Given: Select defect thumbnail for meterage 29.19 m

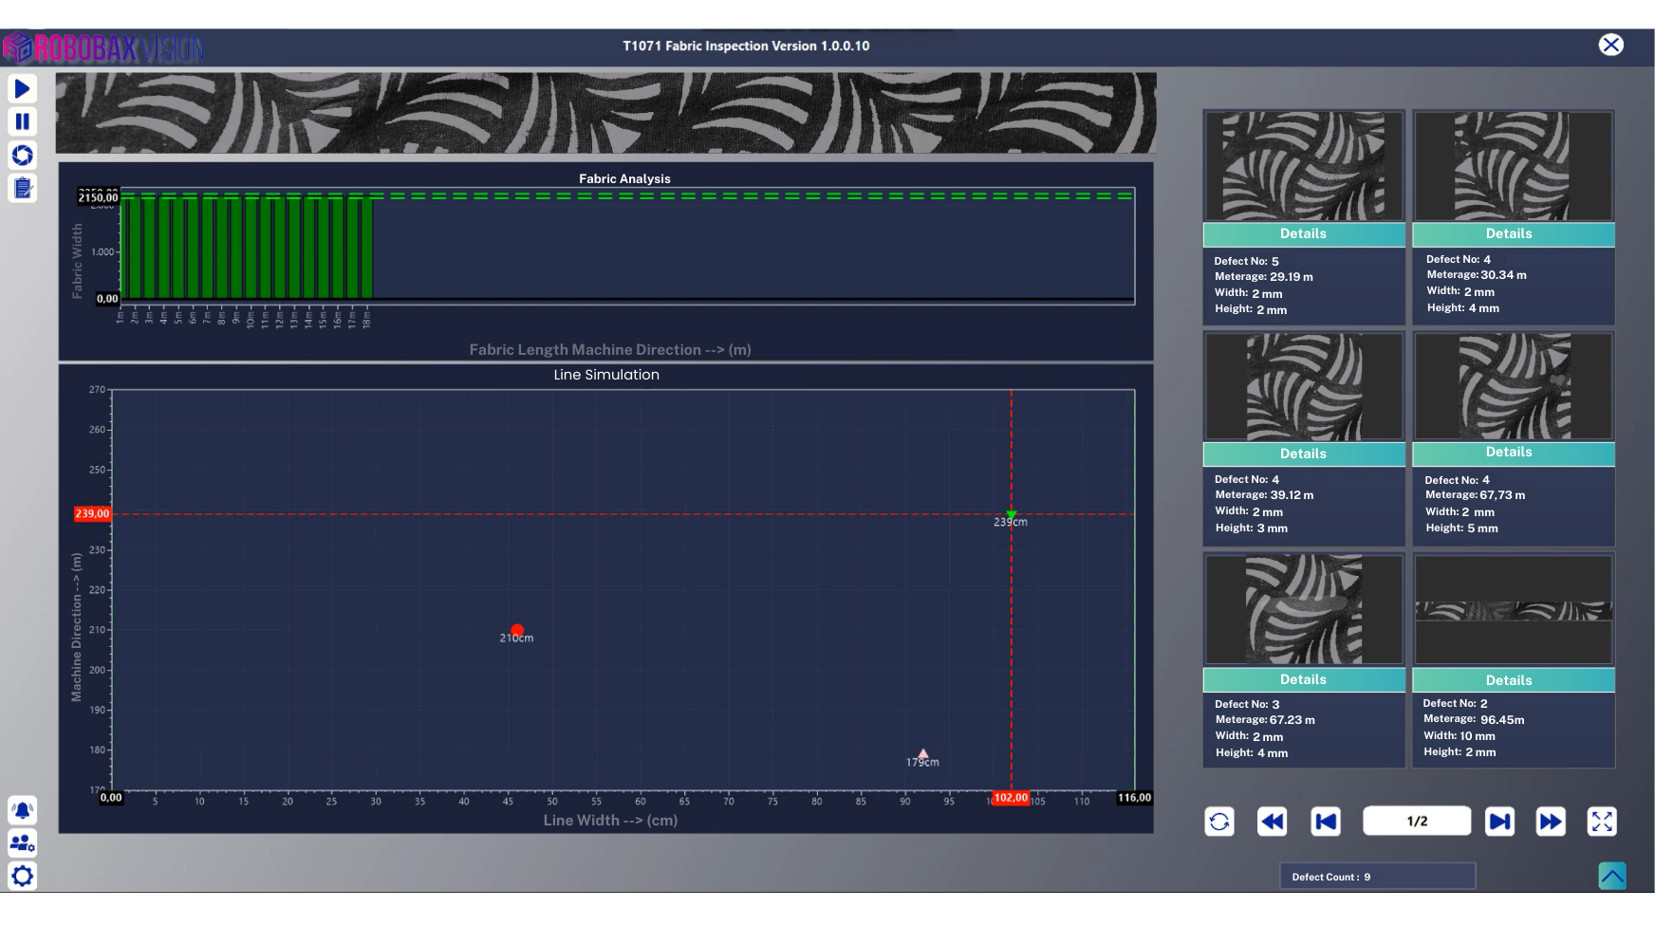Looking at the screenshot, I should coord(1304,166).
